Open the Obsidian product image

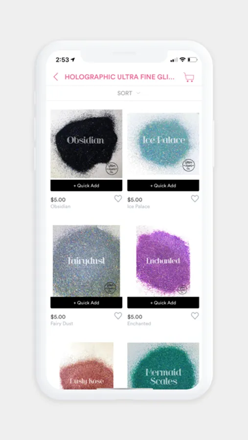[x=86, y=144]
